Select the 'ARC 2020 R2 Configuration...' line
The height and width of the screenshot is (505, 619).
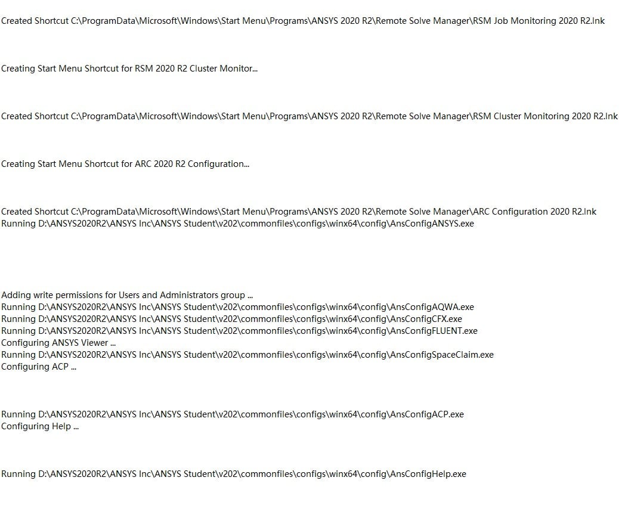pos(125,164)
